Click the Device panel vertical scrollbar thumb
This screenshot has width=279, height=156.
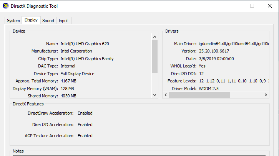click(x=155, y=56)
